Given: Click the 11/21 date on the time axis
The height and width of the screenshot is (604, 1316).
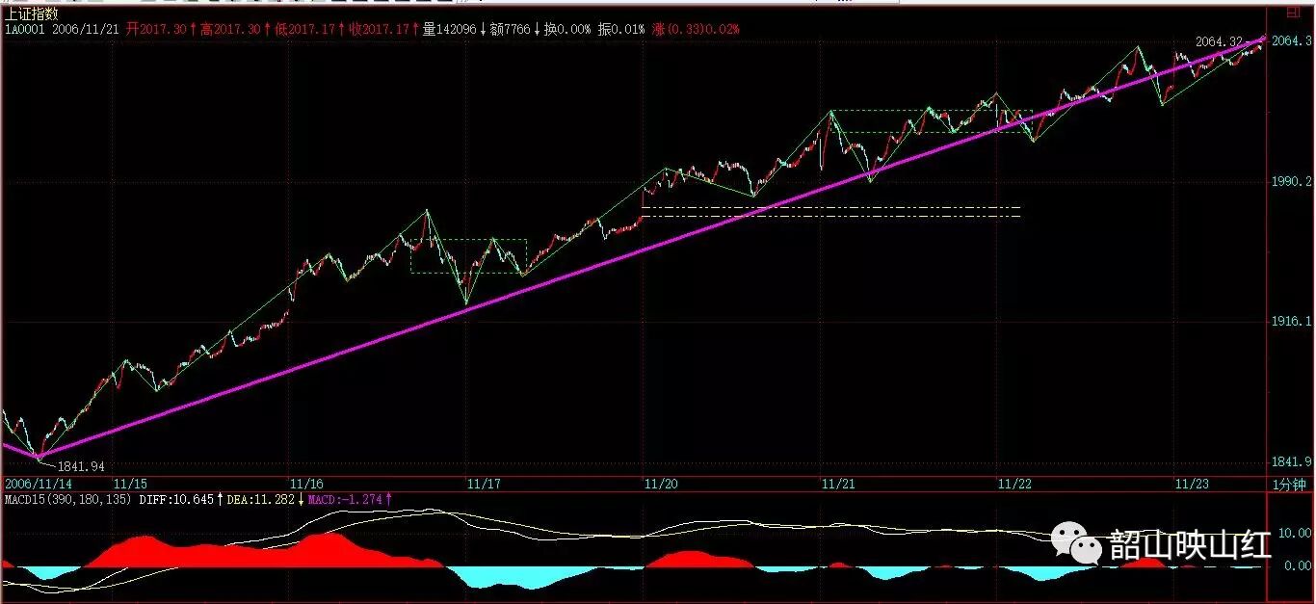Looking at the screenshot, I should [x=839, y=484].
